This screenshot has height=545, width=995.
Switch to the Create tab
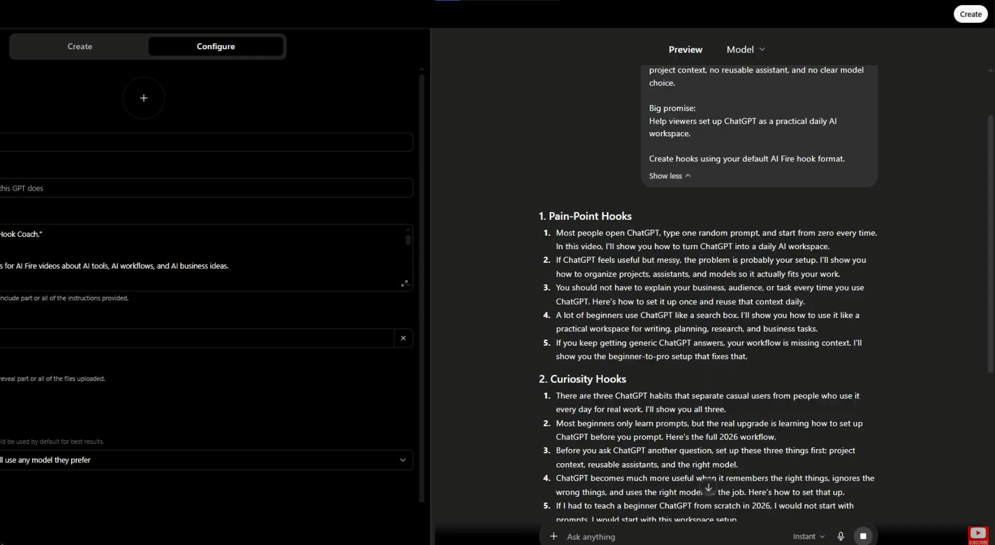click(80, 47)
